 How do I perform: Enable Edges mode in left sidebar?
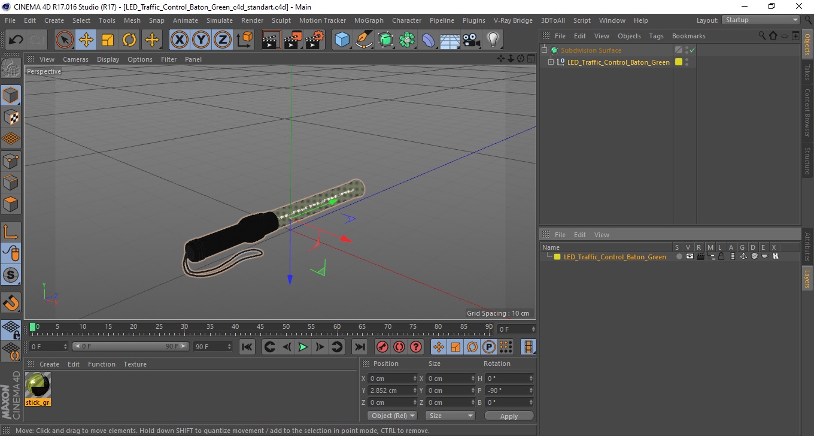(11, 182)
